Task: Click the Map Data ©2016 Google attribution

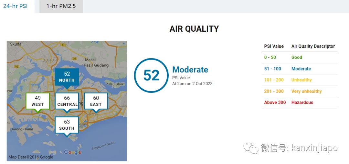Action: tap(31, 157)
